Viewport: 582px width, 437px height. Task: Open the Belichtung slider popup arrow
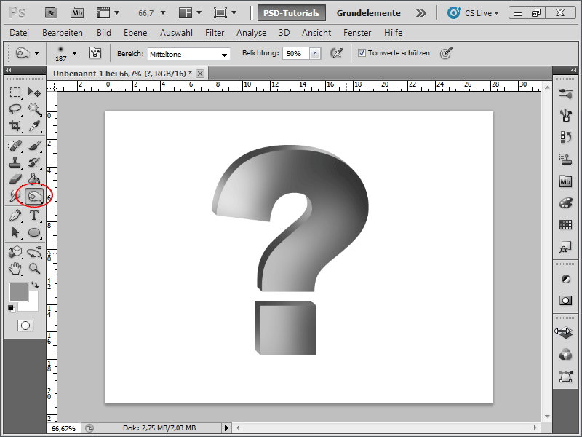pos(315,53)
